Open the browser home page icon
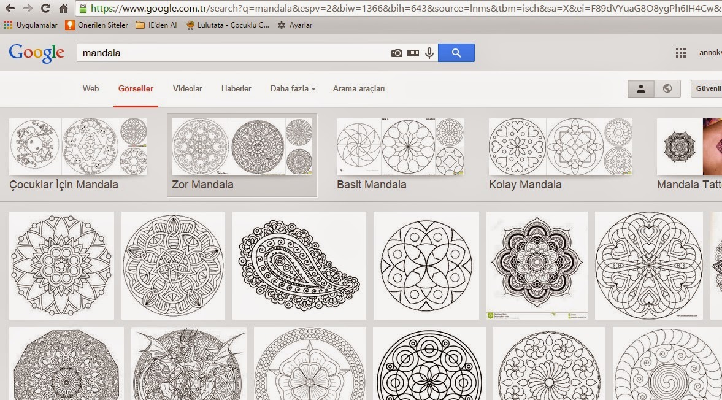This screenshot has height=400, width=722. click(64, 9)
